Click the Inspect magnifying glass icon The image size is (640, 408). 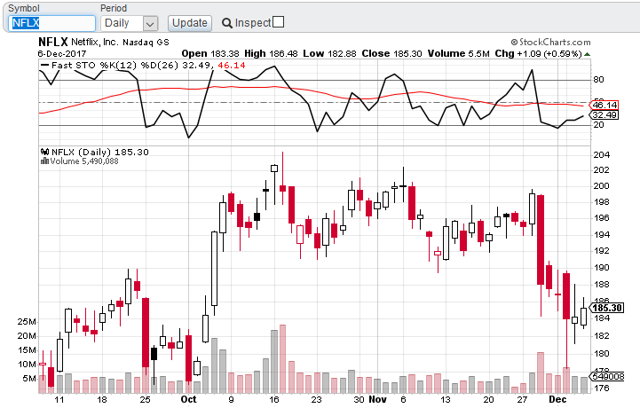tap(227, 23)
